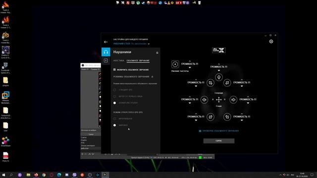Open File Explorer from the taskbar
The width and height of the screenshot is (317, 178).
click(x=28, y=175)
